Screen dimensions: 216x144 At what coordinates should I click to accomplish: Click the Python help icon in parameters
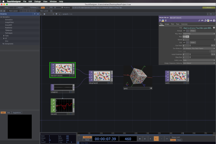click(163, 20)
